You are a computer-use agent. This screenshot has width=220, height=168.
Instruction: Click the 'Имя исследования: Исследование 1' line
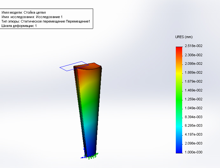pyautogui.click(x=32, y=17)
